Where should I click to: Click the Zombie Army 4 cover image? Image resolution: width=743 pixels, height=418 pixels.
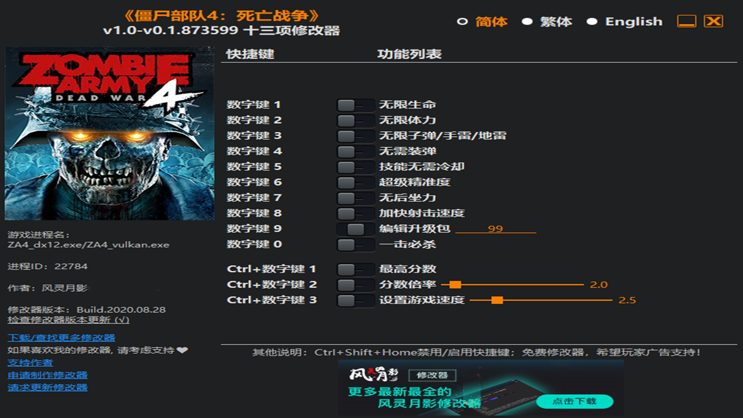click(110, 134)
